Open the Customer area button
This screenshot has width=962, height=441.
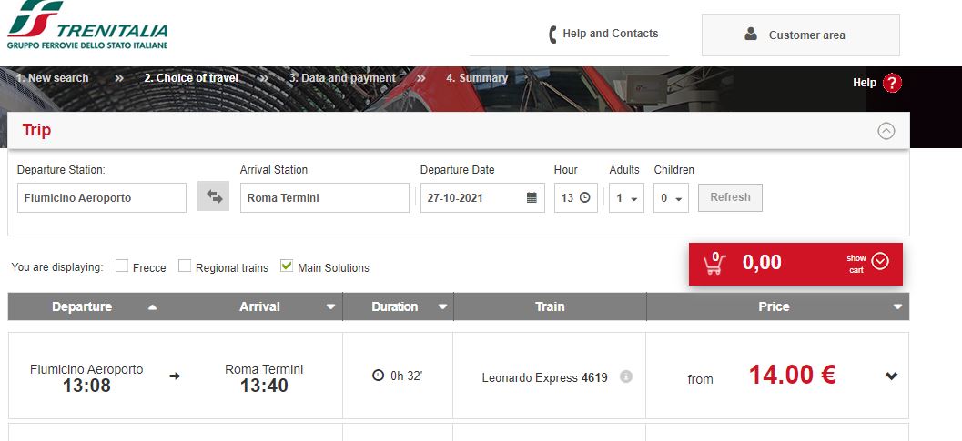(x=801, y=35)
